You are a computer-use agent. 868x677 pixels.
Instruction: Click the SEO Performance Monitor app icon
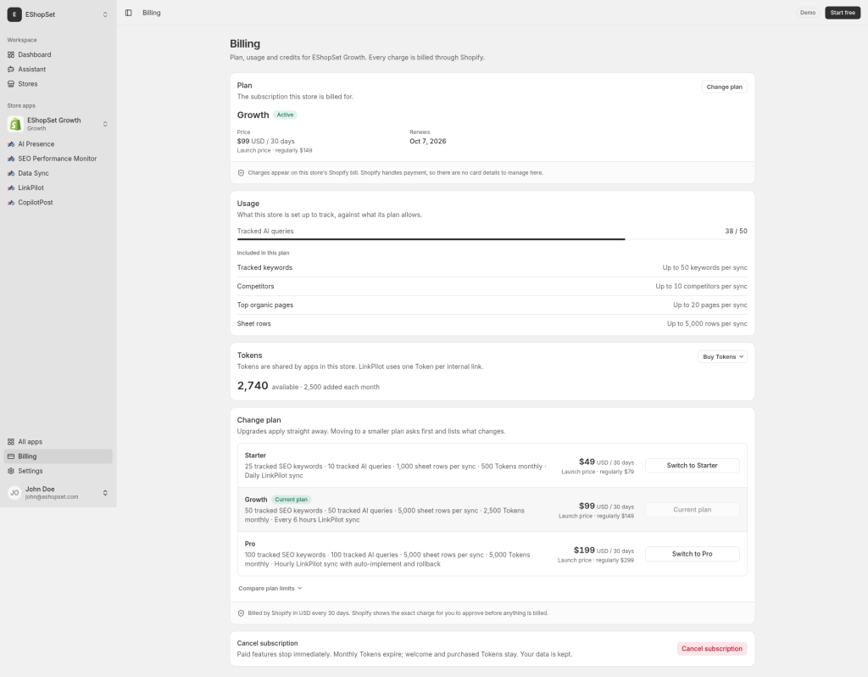[x=11, y=159]
